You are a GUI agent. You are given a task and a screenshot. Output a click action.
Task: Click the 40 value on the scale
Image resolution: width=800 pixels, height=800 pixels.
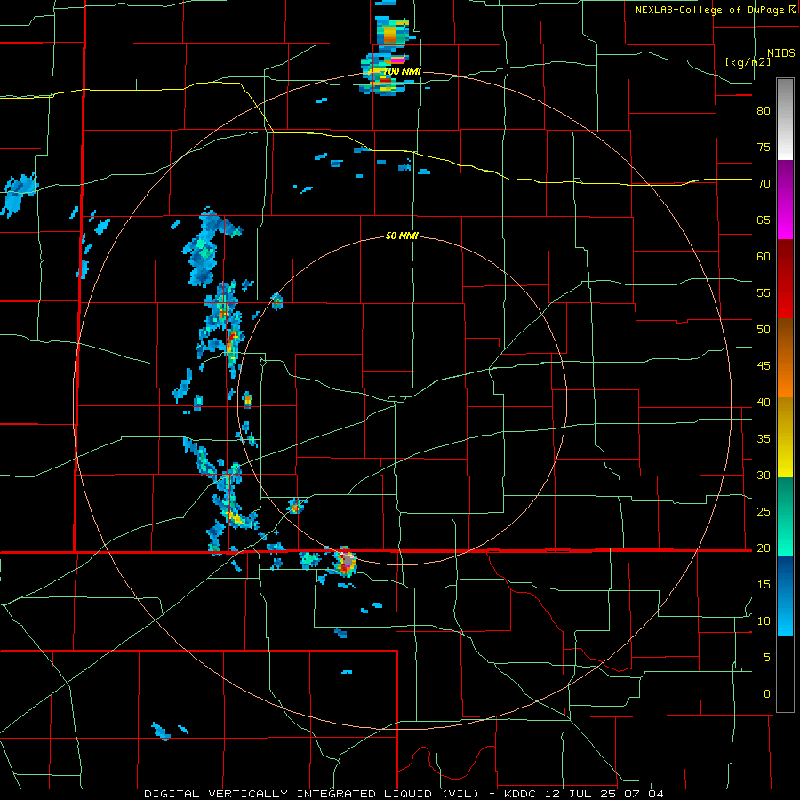764,402
